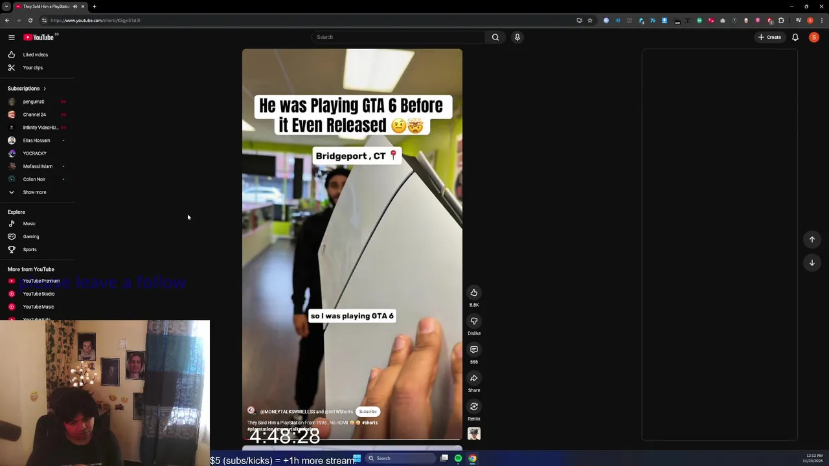Screen dimensions: 829x466
Task: Open Spotify from the taskbar
Action: 458,458
